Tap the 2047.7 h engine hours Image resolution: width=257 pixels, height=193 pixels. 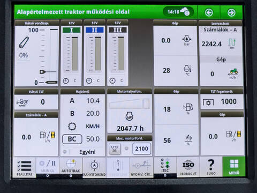[130, 129]
